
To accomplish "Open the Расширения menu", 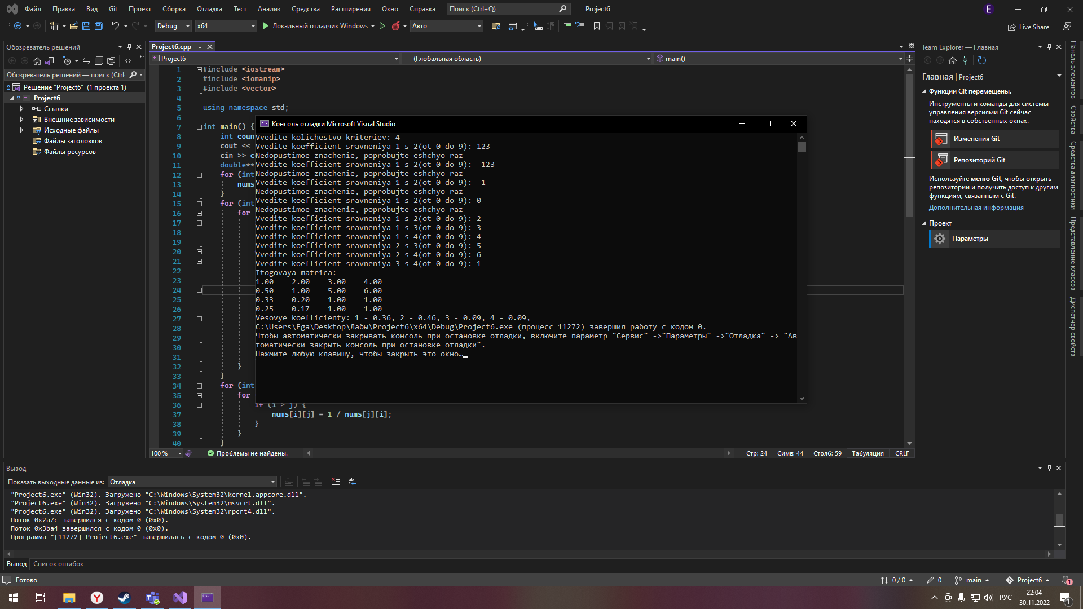I will [351, 9].
